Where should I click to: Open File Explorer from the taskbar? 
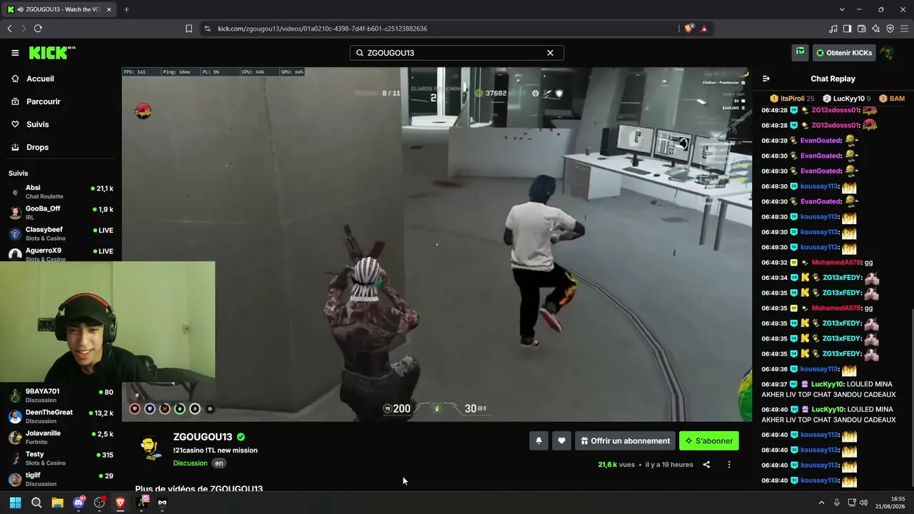(x=57, y=503)
